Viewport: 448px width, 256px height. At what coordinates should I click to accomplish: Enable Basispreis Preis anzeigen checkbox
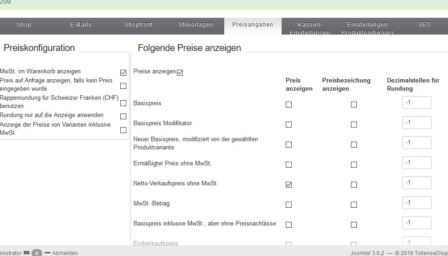[288, 104]
